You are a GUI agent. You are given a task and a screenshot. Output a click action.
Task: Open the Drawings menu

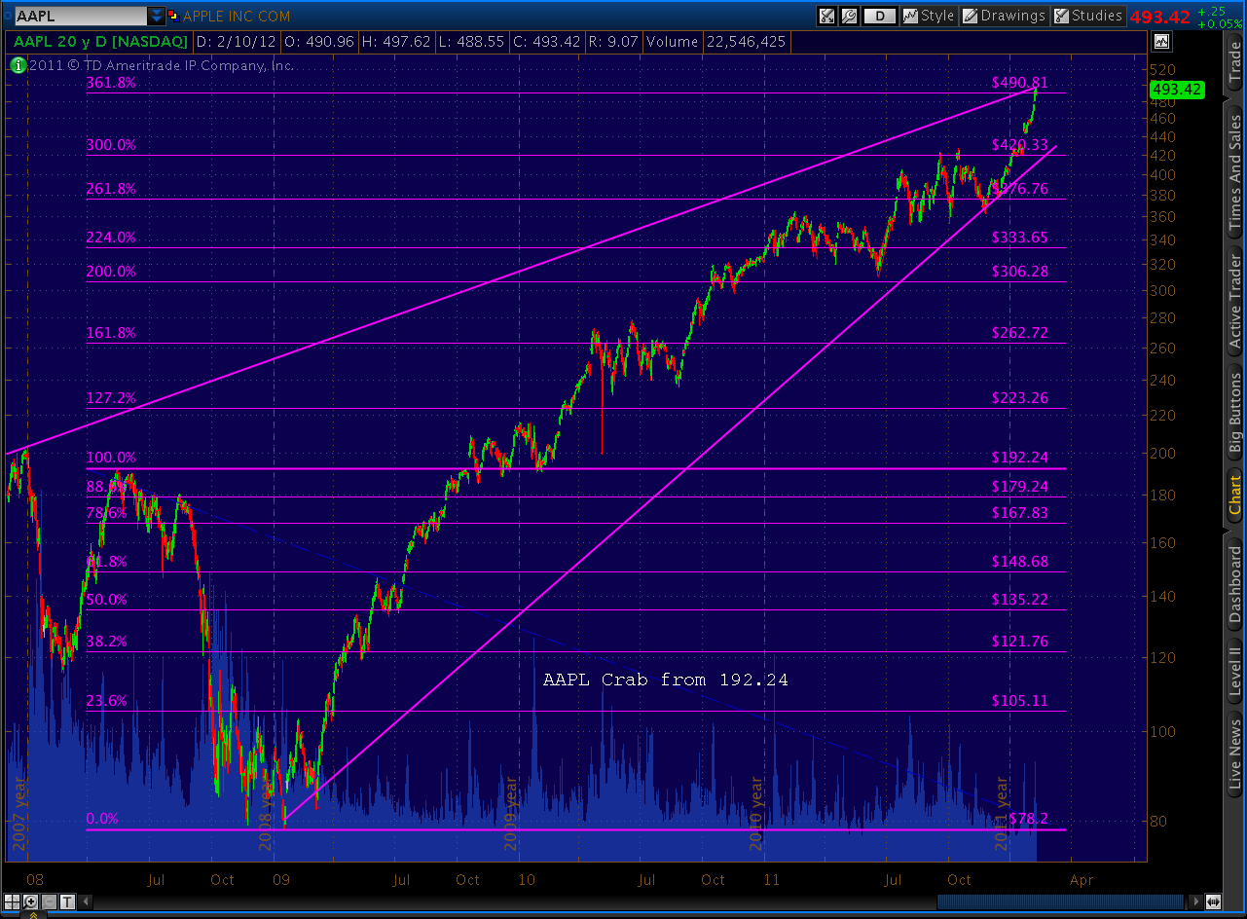pos(1004,16)
